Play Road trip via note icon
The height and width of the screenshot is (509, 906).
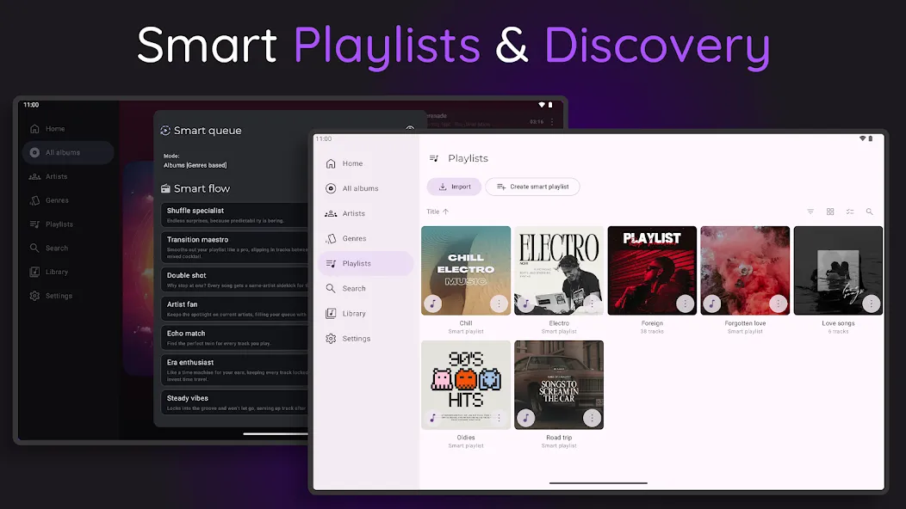pos(526,418)
